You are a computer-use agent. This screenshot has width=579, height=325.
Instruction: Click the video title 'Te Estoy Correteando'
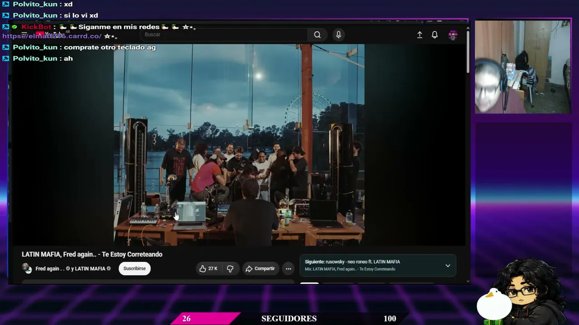(92, 254)
